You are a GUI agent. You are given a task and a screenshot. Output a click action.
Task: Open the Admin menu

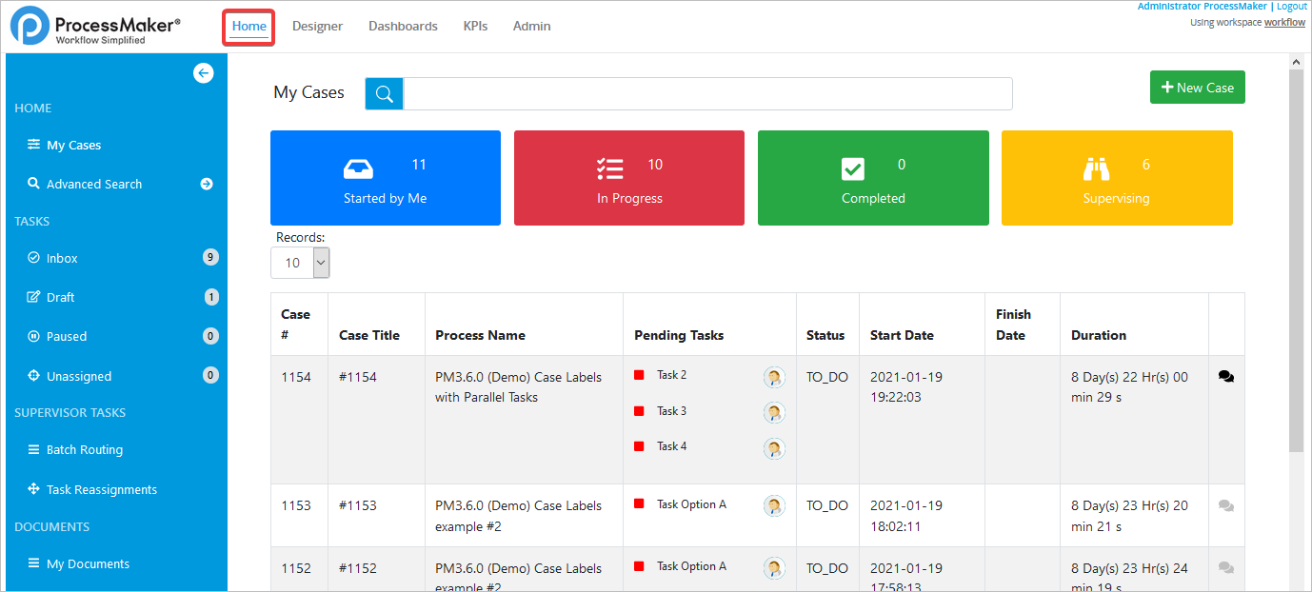[x=531, y=26]
